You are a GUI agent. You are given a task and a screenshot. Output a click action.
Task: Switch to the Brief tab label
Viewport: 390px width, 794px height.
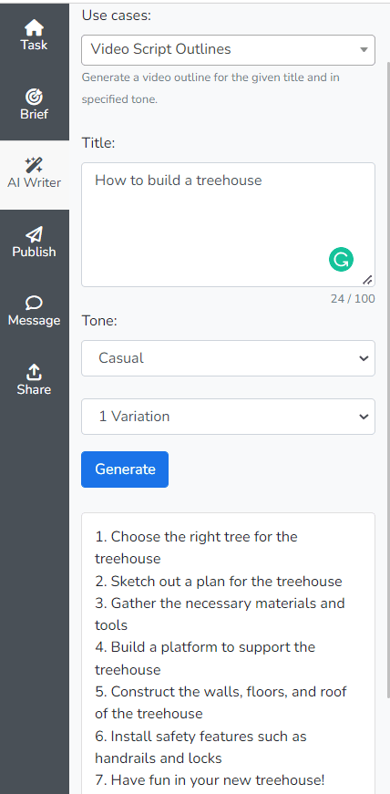(x=34, y=114)
